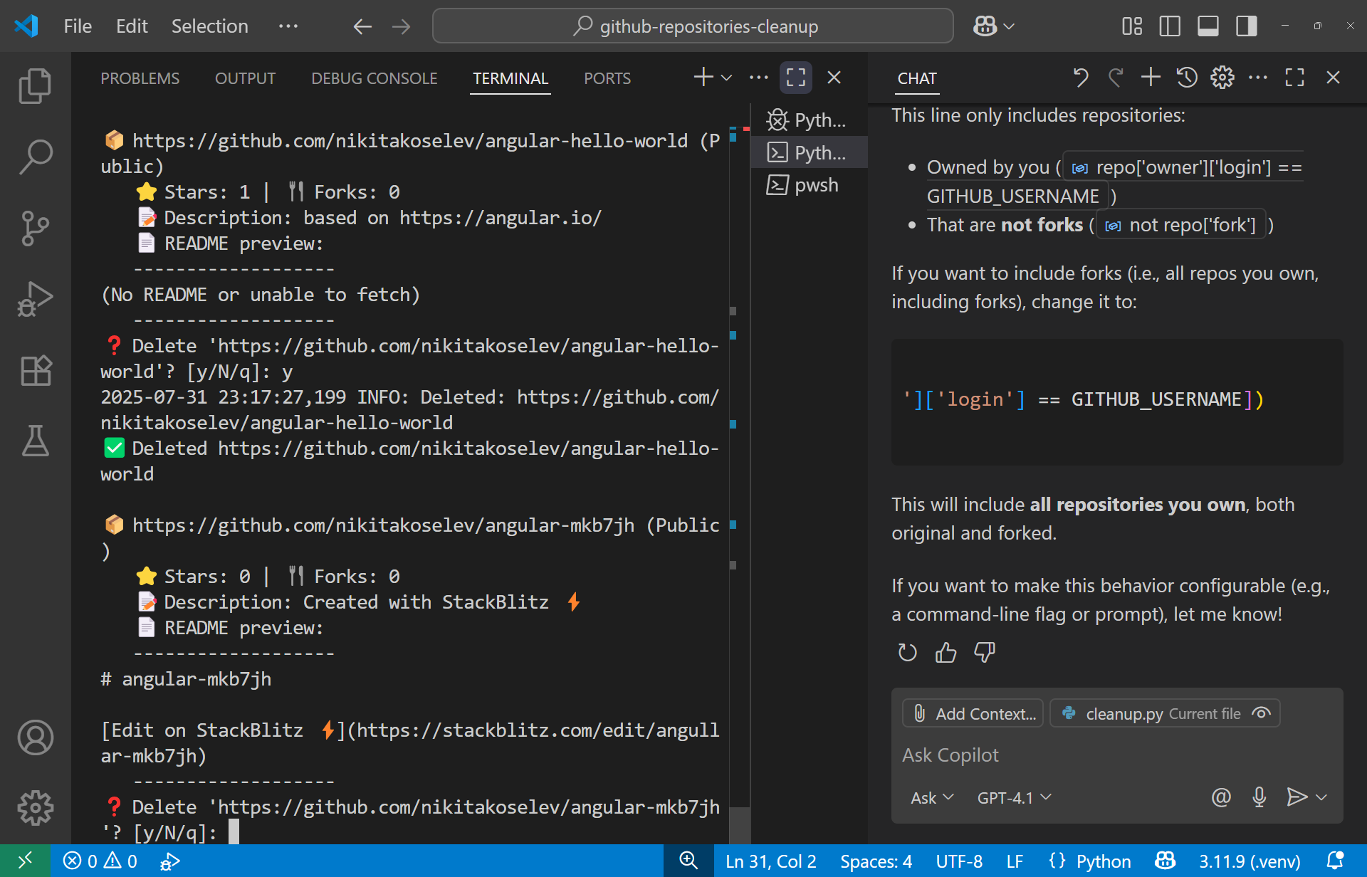Start a new chat with plus icon
Screen dimensions: 1367x877
pyautogui.click(x=1151, y=77)
